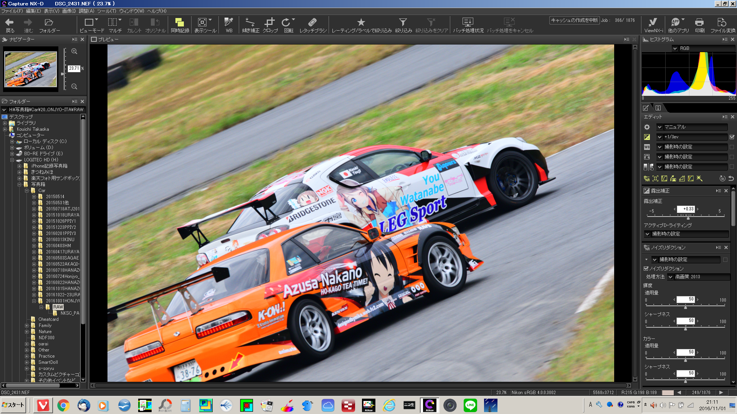Disable the ノイズリダクション checkbox
The height and width of the screenshot is (414, 737).
(646, 269)
